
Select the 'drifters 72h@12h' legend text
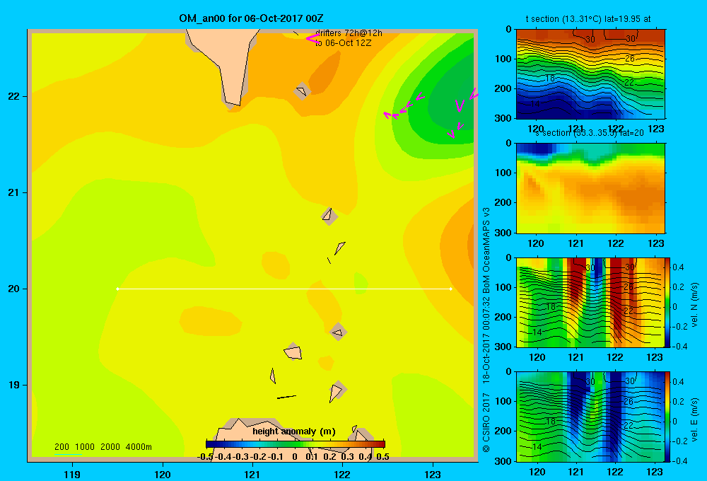[x=349, y=33]
